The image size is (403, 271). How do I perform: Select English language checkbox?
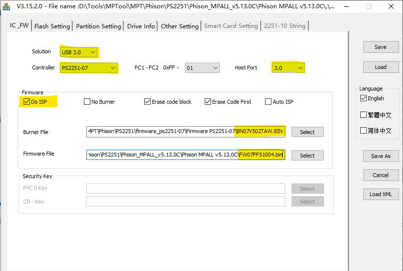[363, 98]
